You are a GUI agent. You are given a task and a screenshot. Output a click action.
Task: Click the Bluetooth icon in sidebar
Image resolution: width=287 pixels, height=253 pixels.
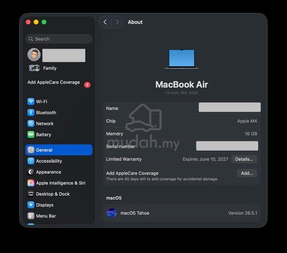coord(31,112)
